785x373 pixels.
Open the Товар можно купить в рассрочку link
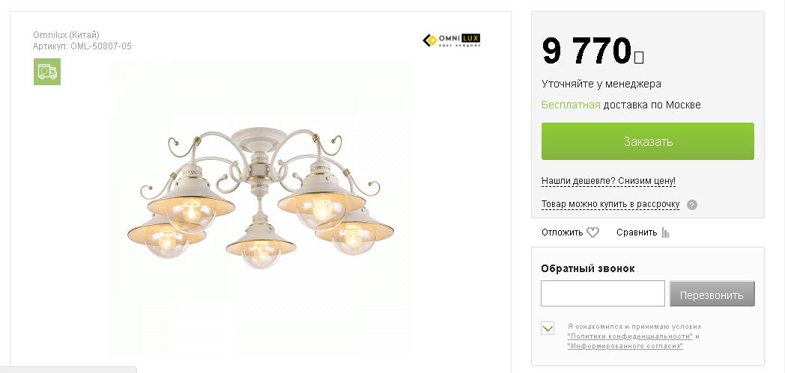point(610,204)
